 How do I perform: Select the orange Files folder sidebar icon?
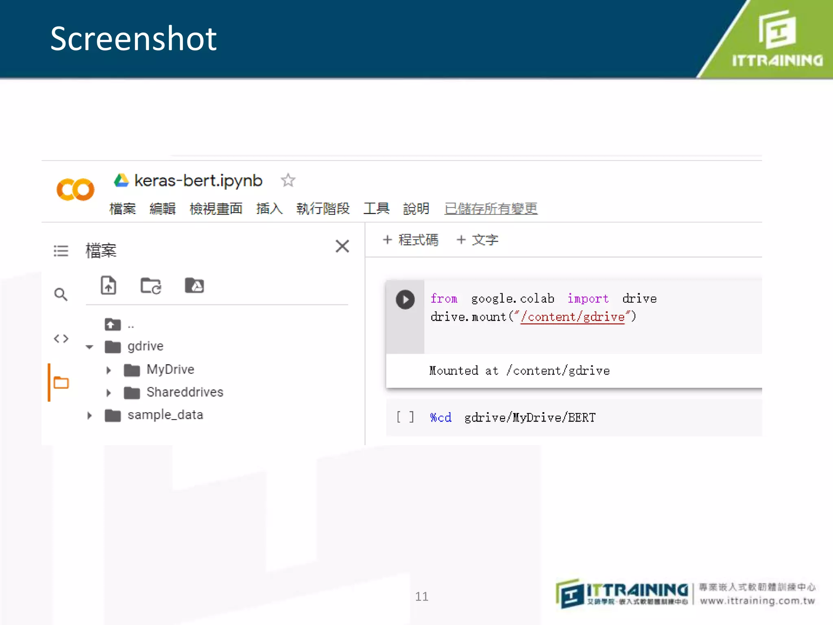tap(61, 382)
